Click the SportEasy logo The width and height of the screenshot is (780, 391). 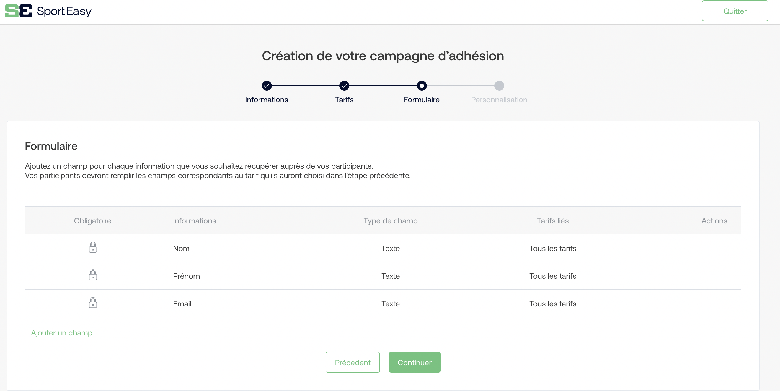tap(48, 11)
